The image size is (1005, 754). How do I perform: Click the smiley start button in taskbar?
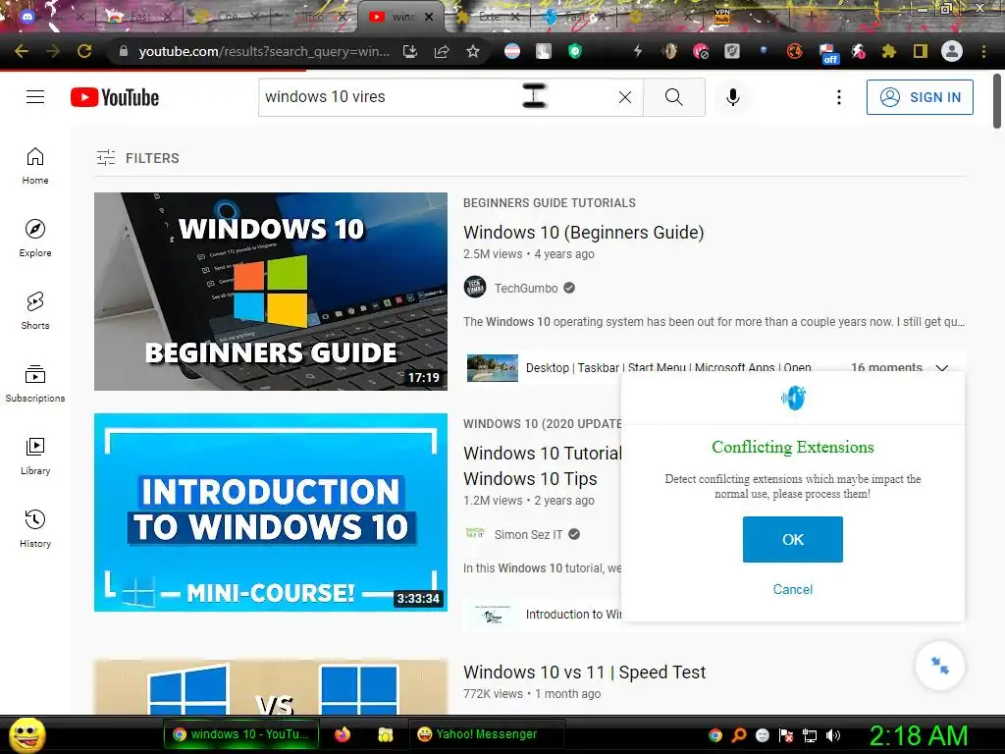pos(27,734)
